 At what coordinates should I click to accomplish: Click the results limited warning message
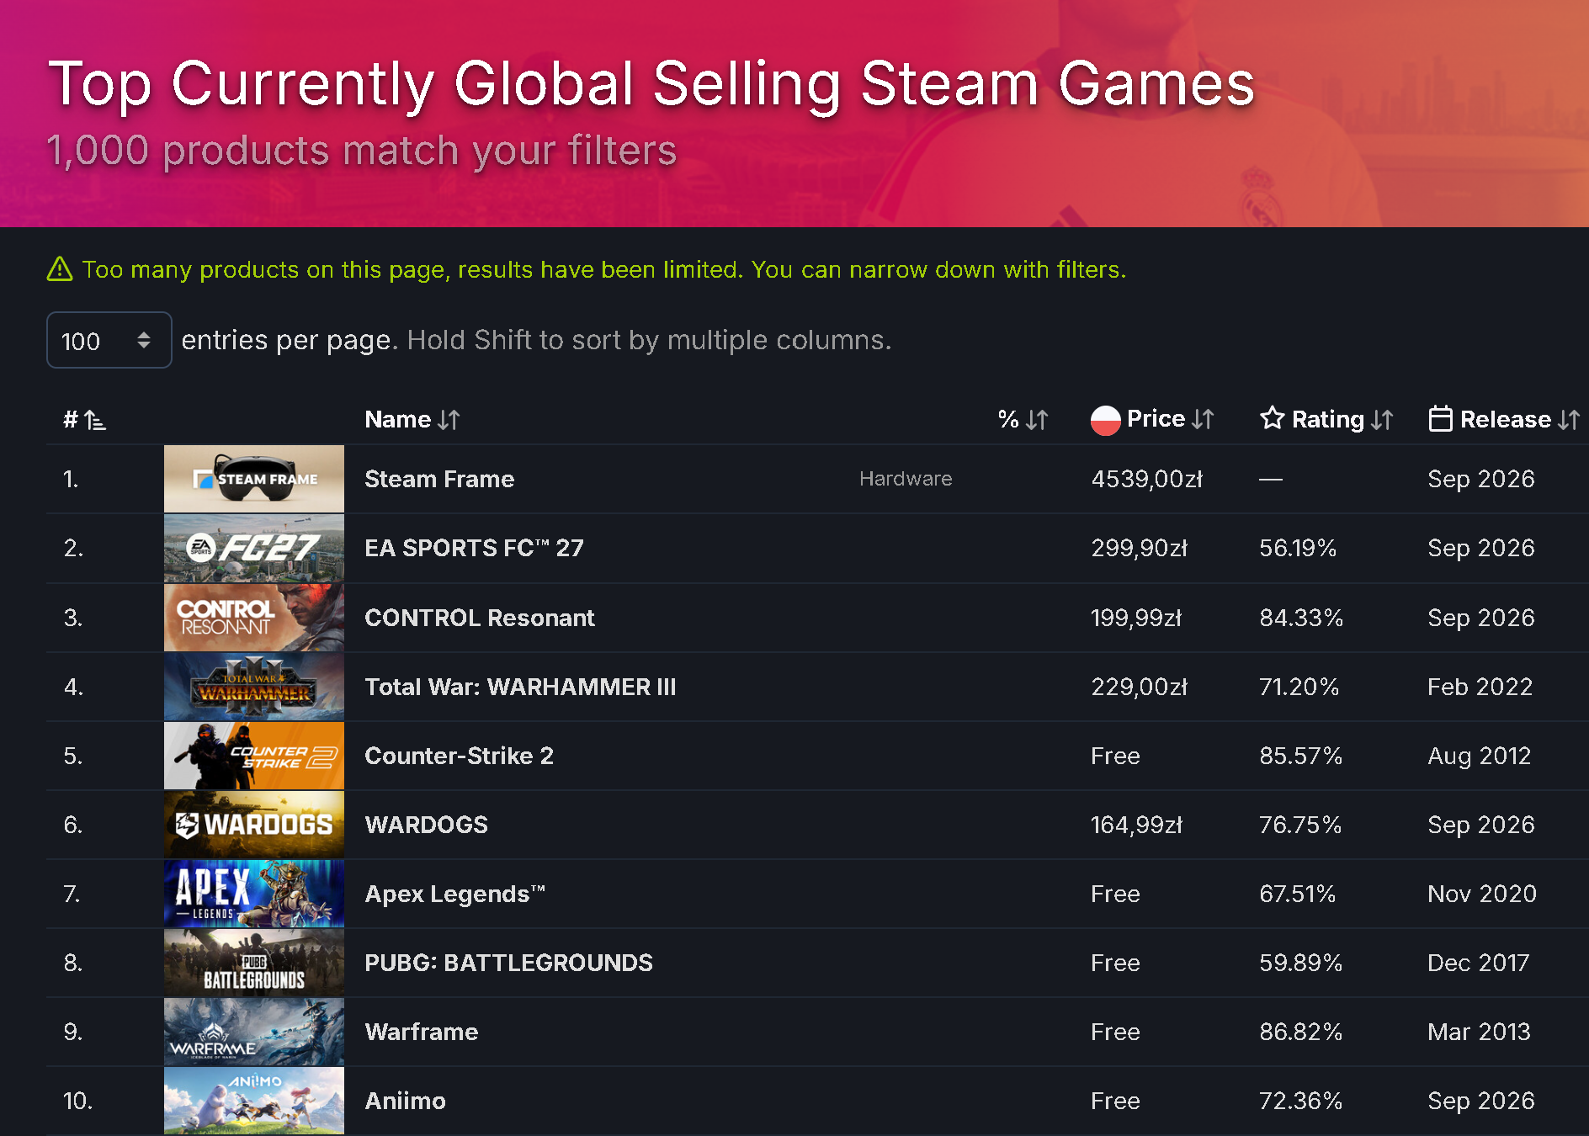click(x=604, y=269)
